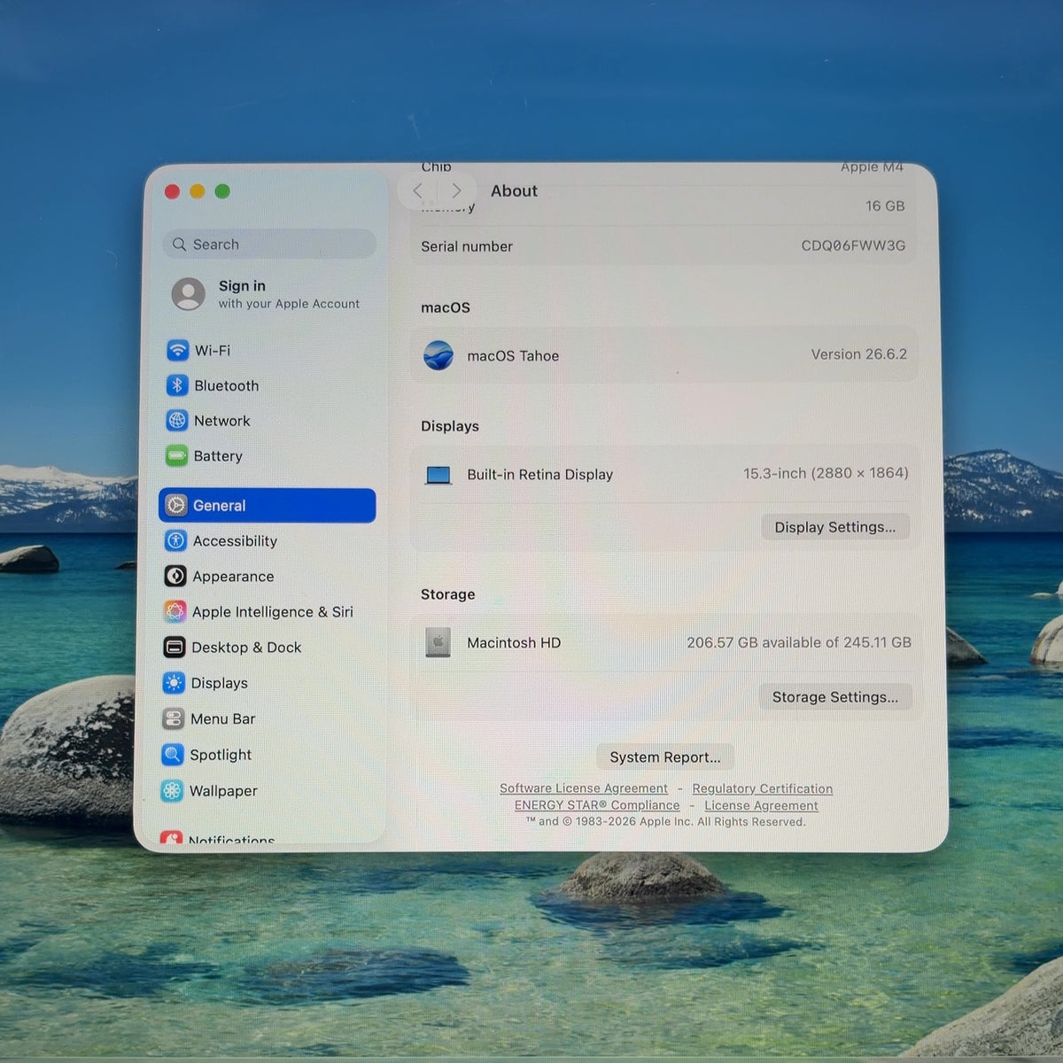
Task: Select Network label in sidebar
Action: [222, 422]
